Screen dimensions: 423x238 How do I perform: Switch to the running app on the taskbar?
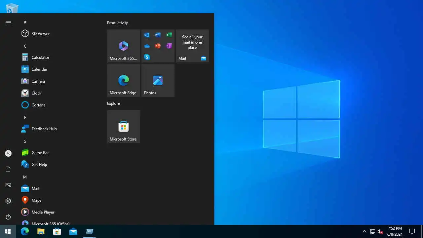pyautogui.click(x=90, y=231)
